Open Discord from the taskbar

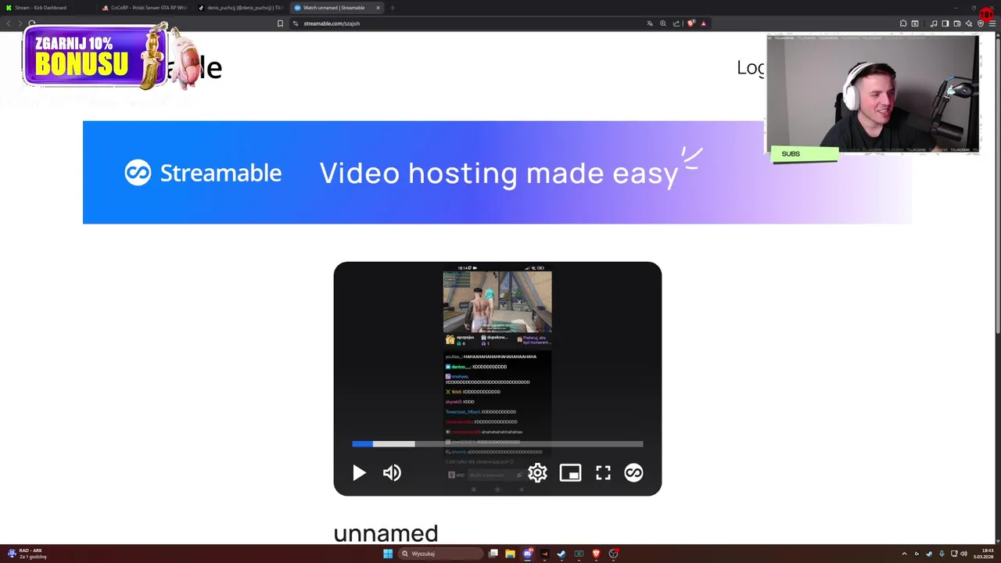point(528,554)
